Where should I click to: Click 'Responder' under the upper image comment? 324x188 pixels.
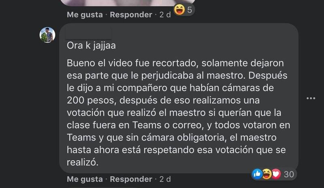tap(131, 15)
